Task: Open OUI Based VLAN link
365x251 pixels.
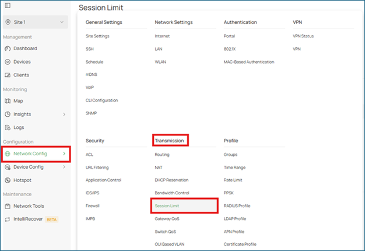Action: click(x=170, y=244)
